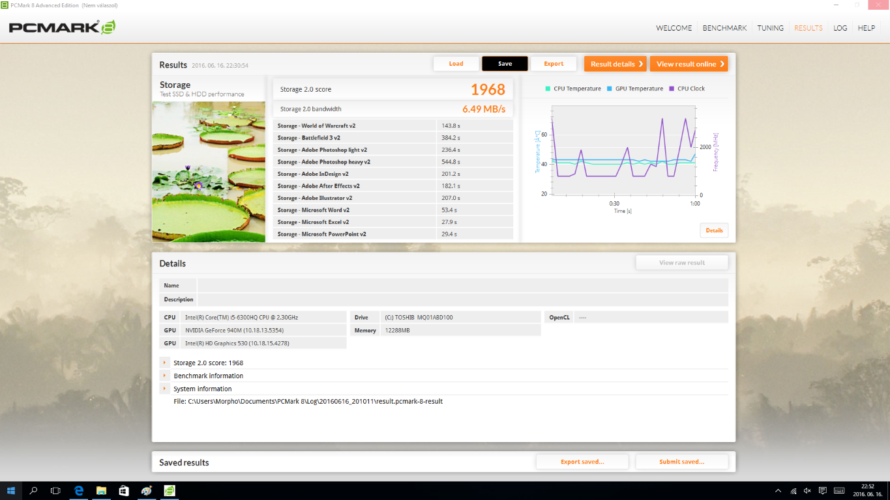Open the TUNING tab
Screen dimensions: 890x500
click(771, 28)
